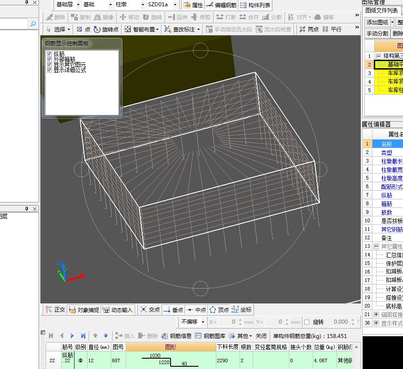Toggle 显示其它图元 checkbox
Image resolution: width=403 pixels, height=369 pixels.
pyautogui.click(x=50, y=65)
